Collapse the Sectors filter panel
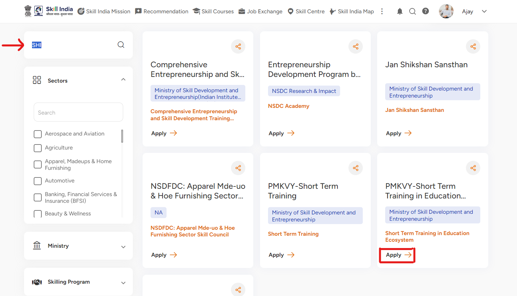 [x=123, y=80]
